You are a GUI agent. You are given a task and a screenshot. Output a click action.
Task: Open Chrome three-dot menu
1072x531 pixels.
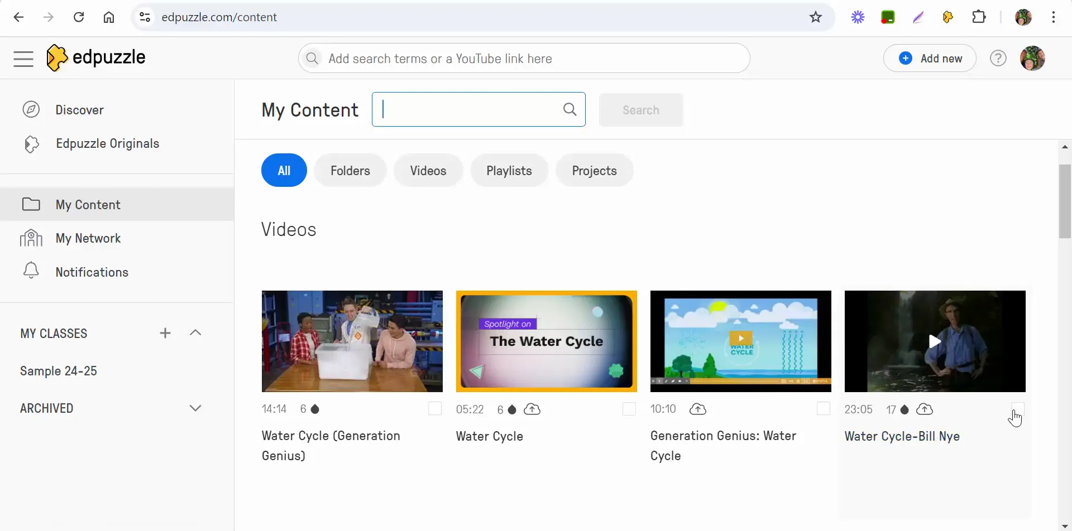(1054, 17)
